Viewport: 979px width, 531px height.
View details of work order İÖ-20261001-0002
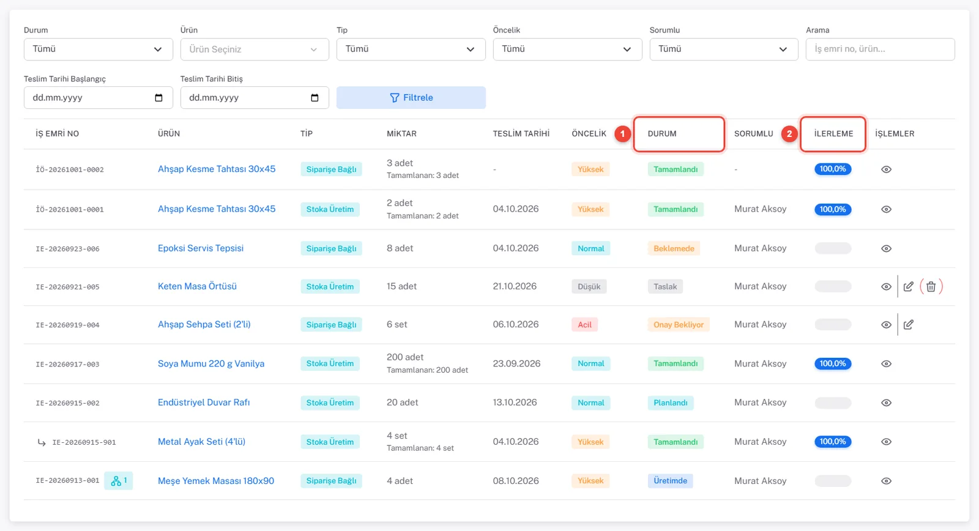point(886,169)
